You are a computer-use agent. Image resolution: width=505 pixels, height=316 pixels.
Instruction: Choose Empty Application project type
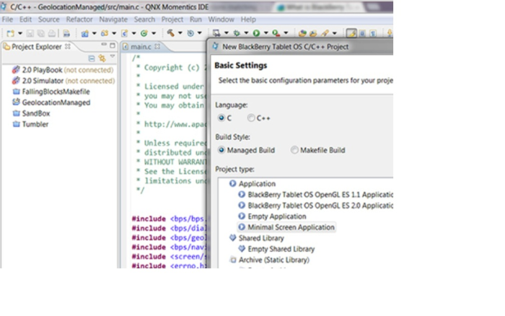point(272,216)
